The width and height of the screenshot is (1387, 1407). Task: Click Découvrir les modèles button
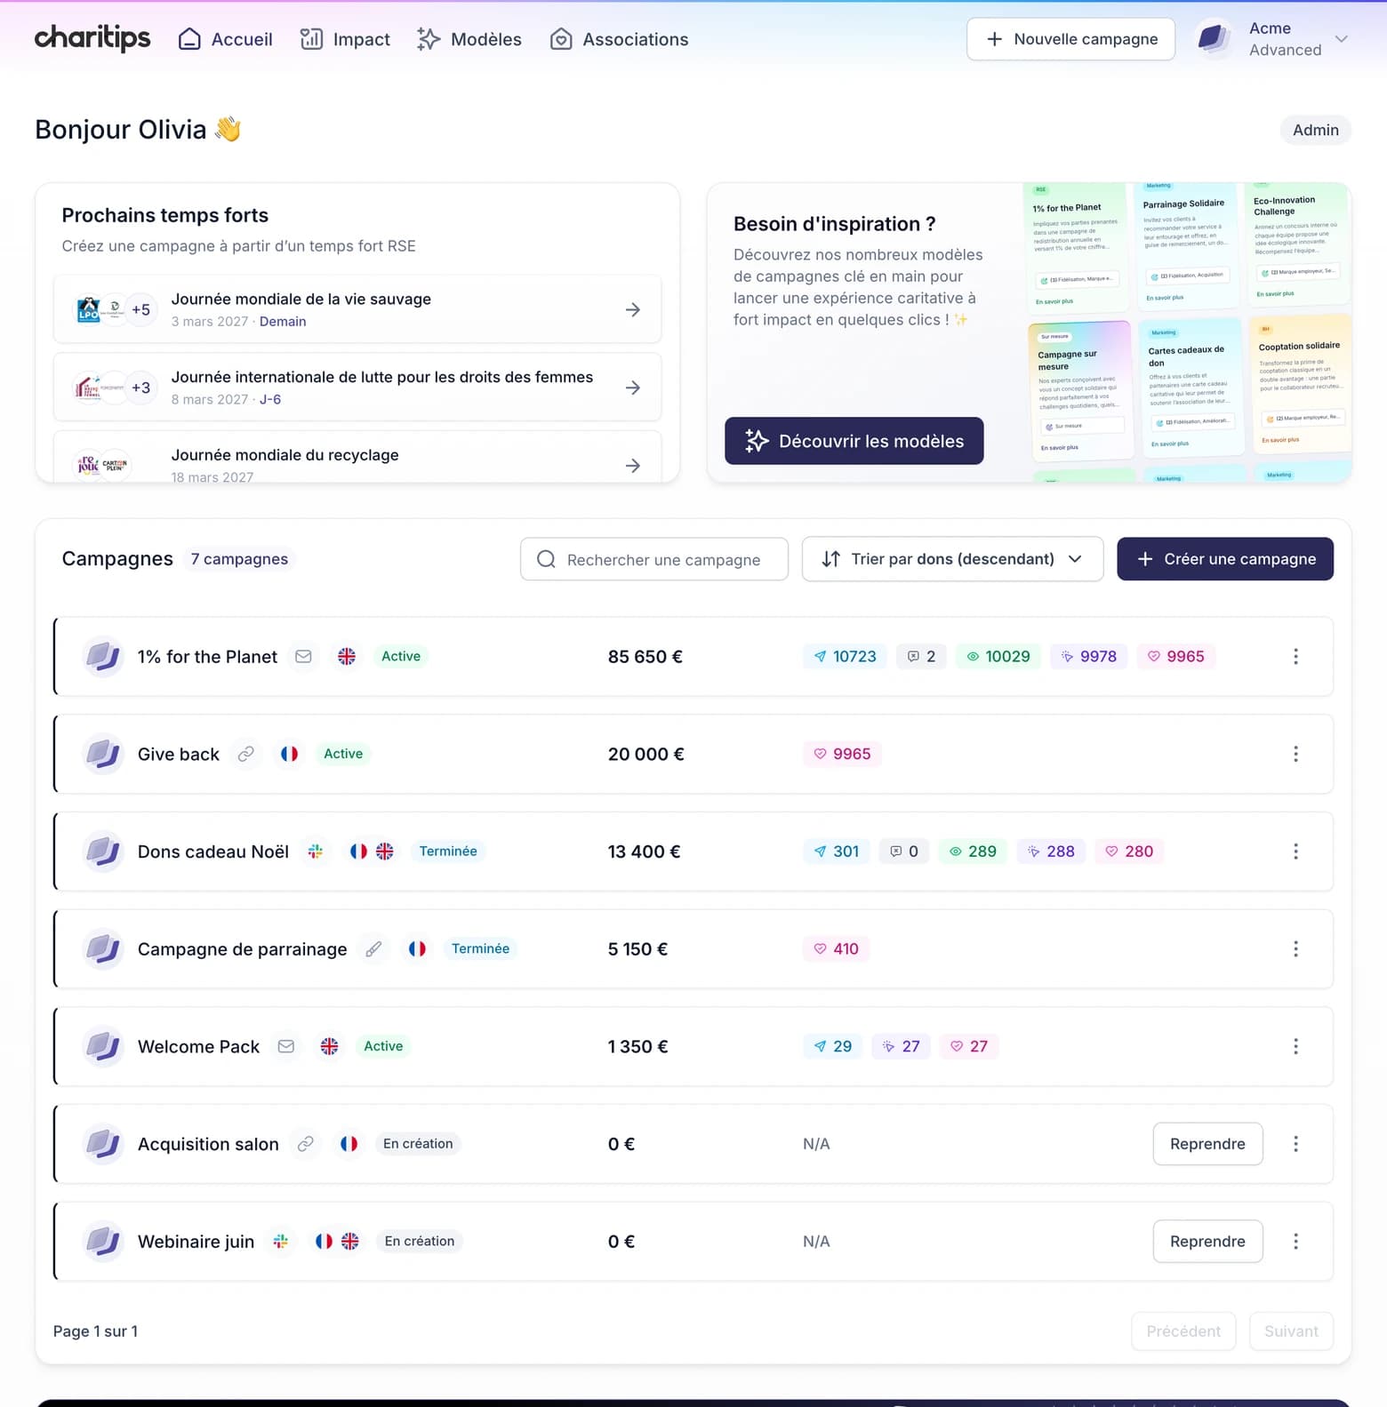(854, 441)
